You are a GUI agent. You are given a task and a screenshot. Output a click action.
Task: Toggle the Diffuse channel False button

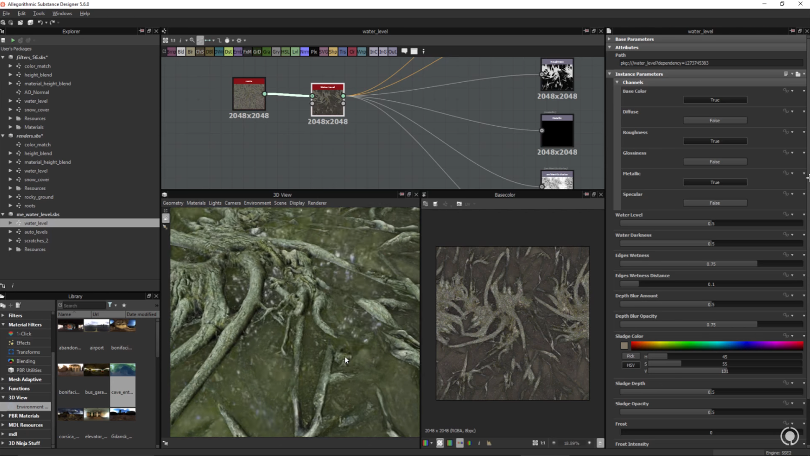point(714,121)
